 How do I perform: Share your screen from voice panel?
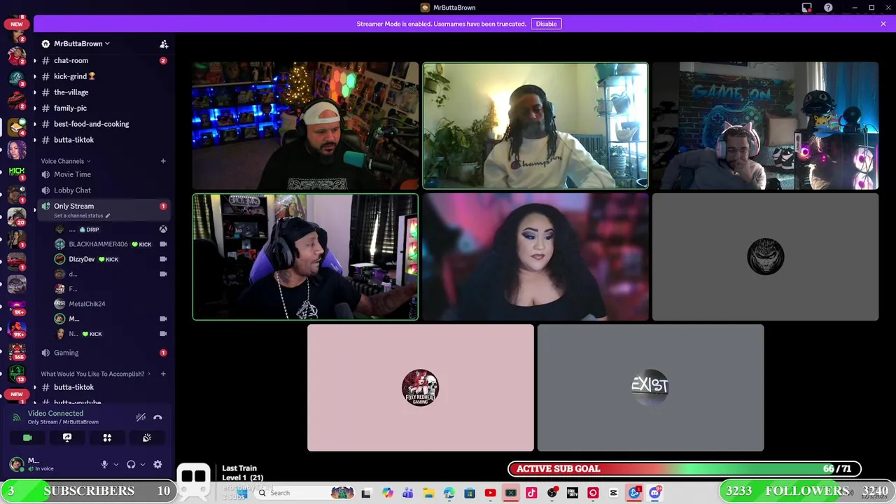tap(67, 437)
